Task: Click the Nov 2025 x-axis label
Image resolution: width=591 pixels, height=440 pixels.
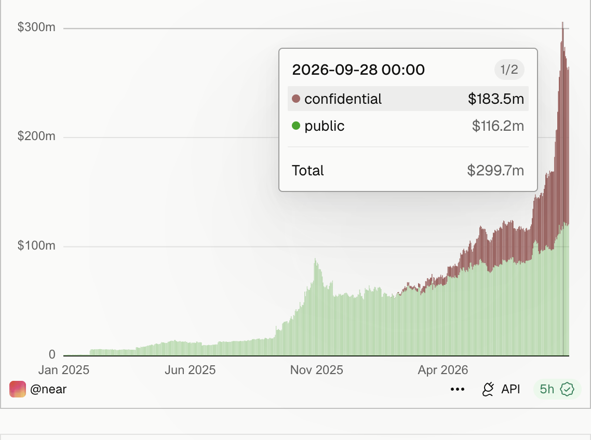Action: coord(317,370)
